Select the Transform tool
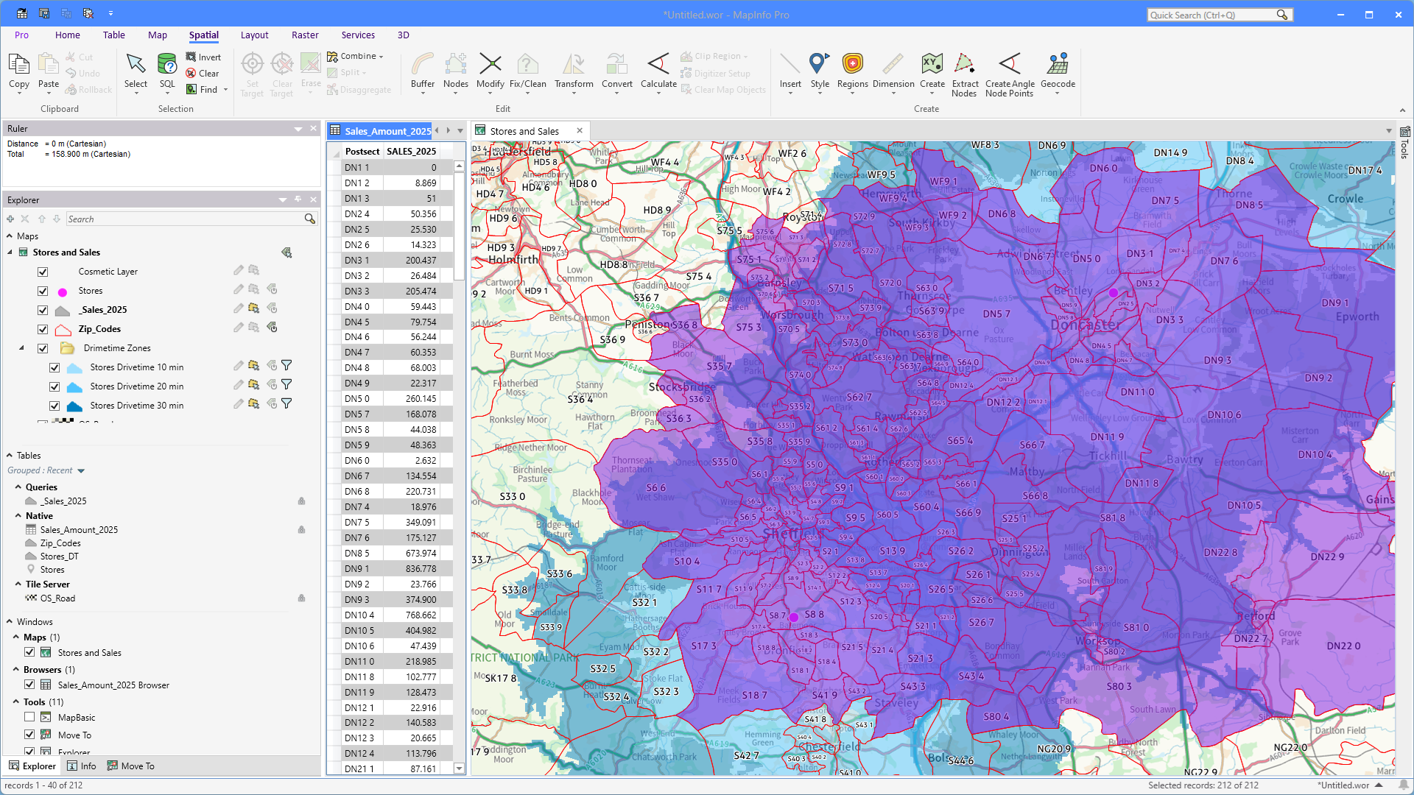Image resolution: width=1414 pixels, height=795 pixels. pyautogui.click(x=574, y=71)
